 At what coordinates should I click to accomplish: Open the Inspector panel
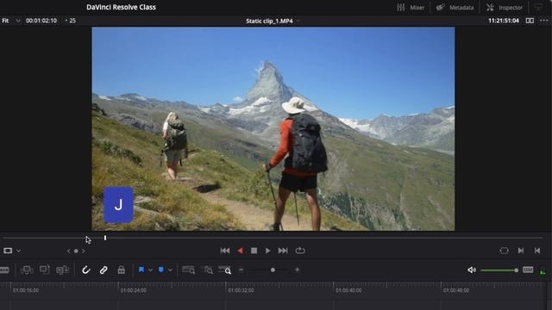504,8
